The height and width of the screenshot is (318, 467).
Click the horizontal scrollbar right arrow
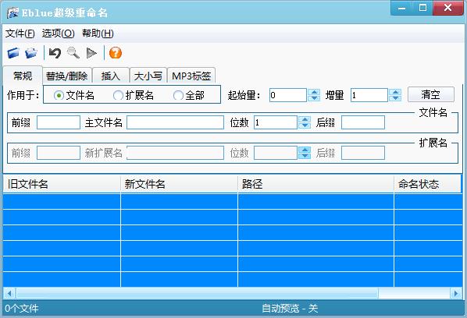[x=456, y=294]
